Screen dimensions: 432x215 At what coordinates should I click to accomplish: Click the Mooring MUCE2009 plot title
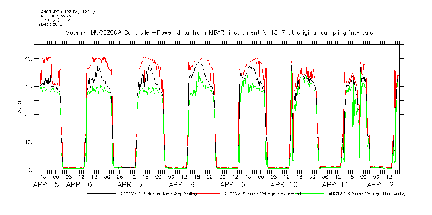218,32
